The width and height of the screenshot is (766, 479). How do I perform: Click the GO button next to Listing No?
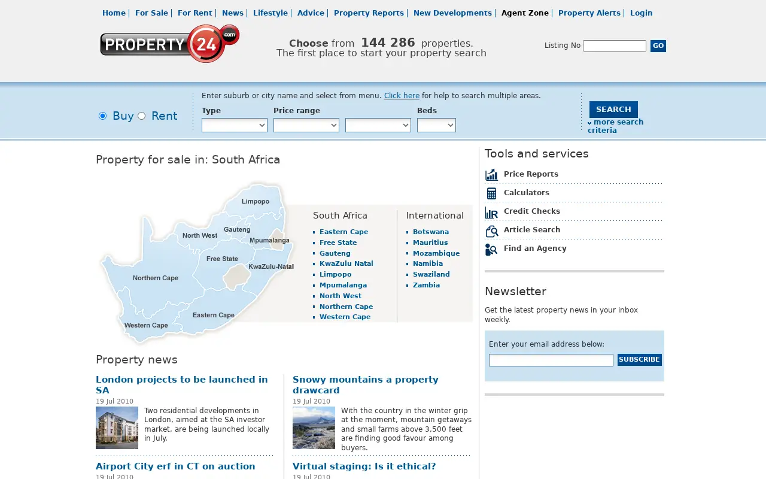(658, 46)
